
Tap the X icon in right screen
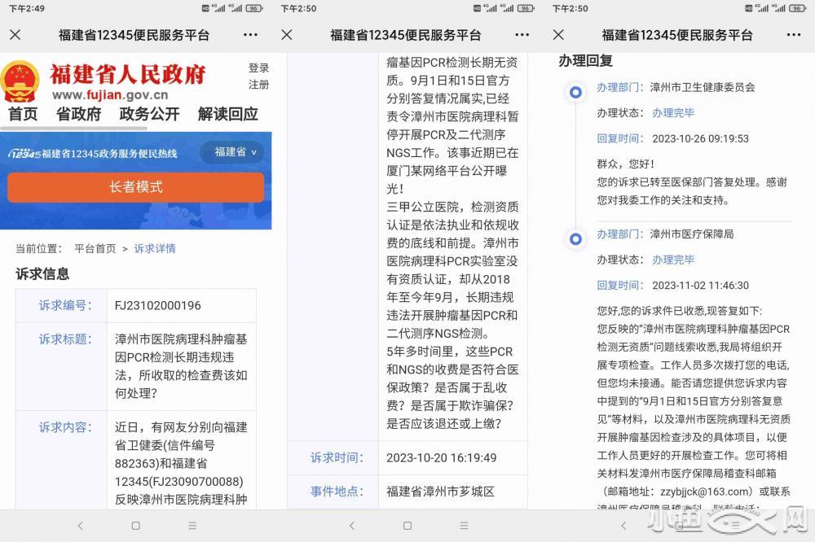point(558,35)
